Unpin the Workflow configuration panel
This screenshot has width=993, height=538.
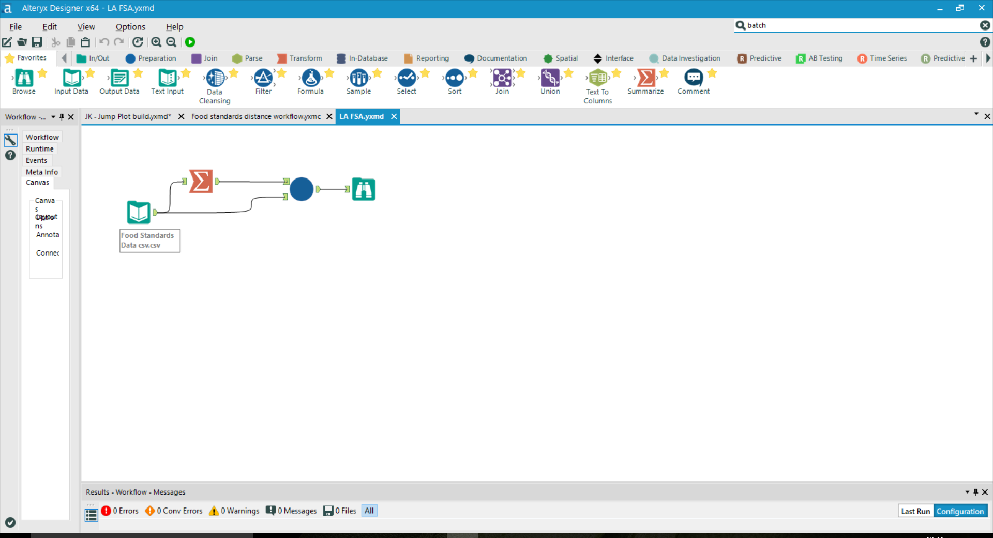pyautogui.click(x=62, y=117)
